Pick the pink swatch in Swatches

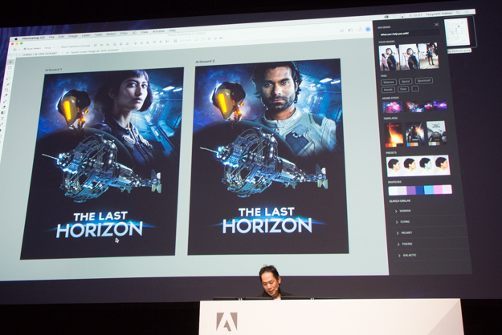coord(437,190)
